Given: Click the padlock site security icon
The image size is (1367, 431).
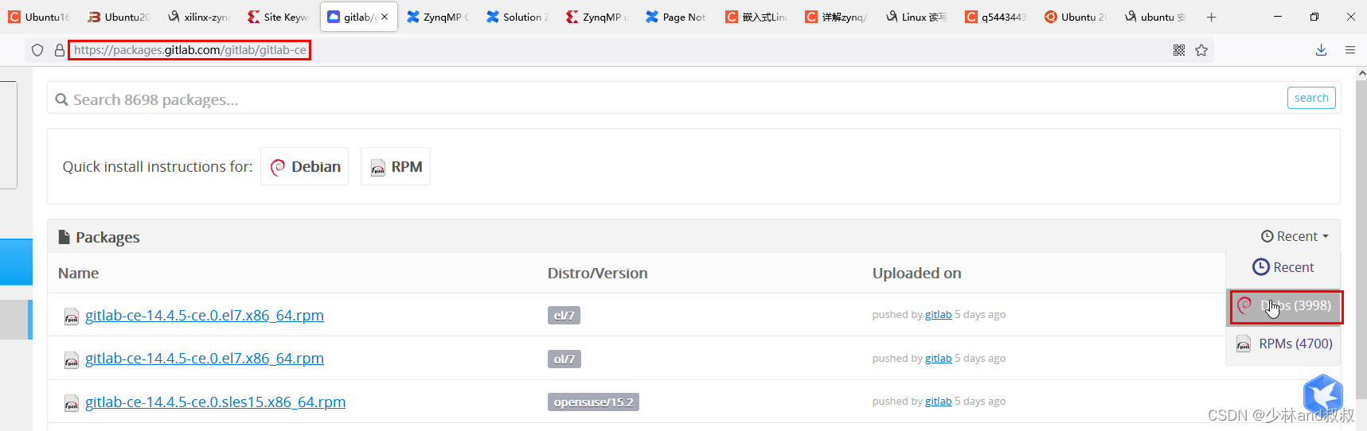Looking at the screenshot, I should point(59,50).
